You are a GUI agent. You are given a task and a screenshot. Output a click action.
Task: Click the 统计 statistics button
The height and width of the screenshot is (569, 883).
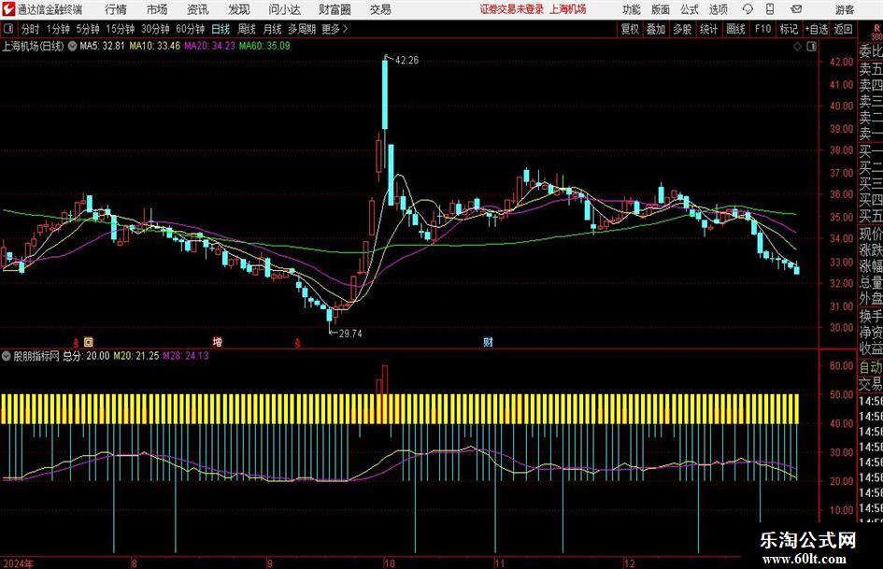708,29
